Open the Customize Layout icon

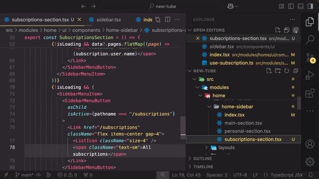click(x=282, y=6)
